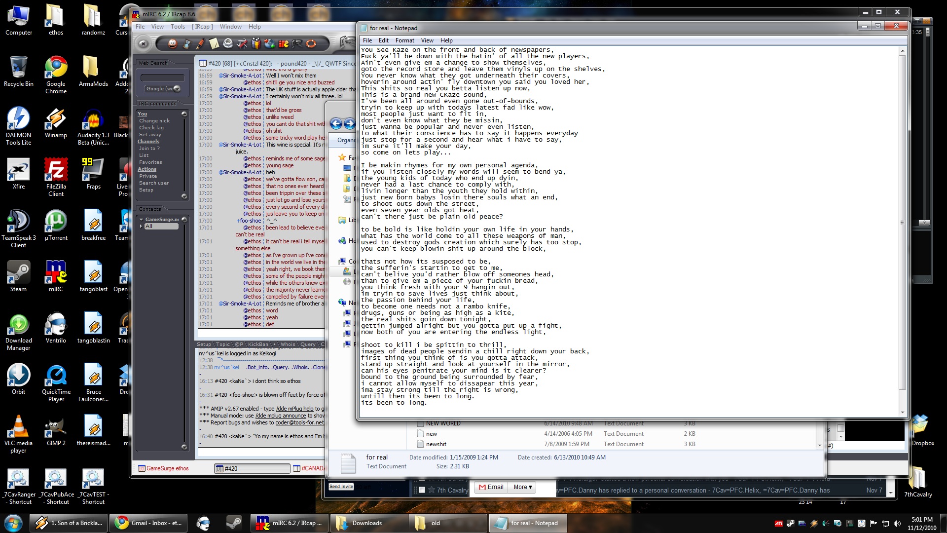Viewport: 947px width, 533px height.
Task: Collapse the GameSurge network contacts tree
Action: click(142, 220)
